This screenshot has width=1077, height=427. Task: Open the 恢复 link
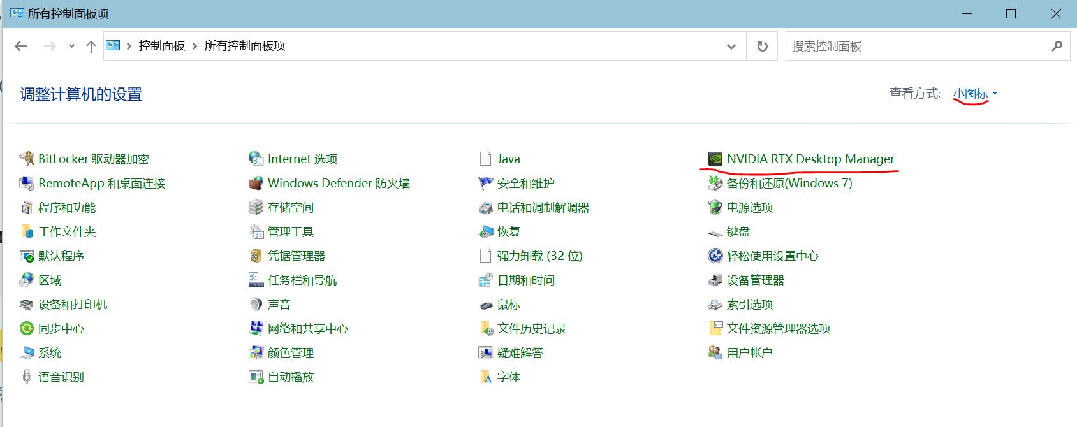pos(509,231)
